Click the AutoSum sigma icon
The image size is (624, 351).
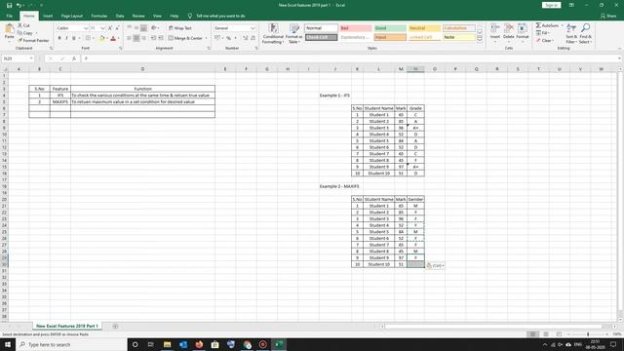click(538, 25)
